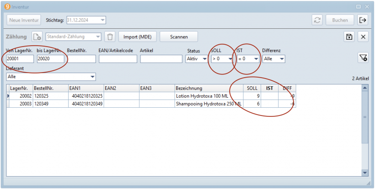Open the SOLL filter dropdown
The height and width of the screenshot is (189, 375).
coord(230,59)
